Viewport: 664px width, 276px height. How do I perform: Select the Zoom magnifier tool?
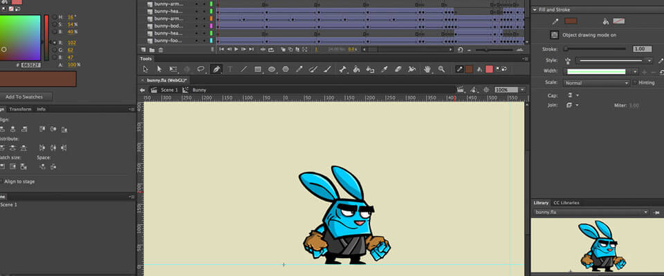[x=441, y=69]
